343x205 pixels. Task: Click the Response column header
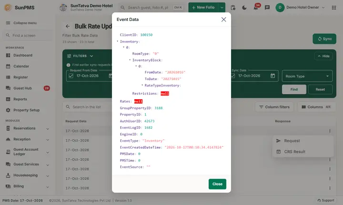(x=282, y=121)
